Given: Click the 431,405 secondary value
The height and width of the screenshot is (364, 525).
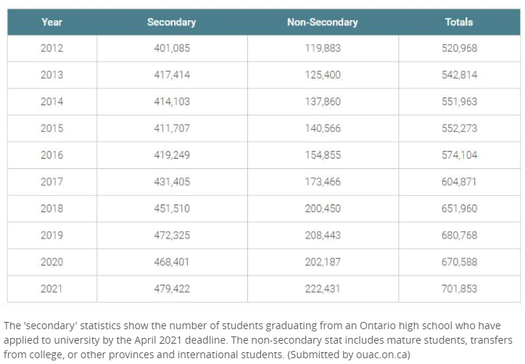Looking at the screenshot, I should (172, 182).
